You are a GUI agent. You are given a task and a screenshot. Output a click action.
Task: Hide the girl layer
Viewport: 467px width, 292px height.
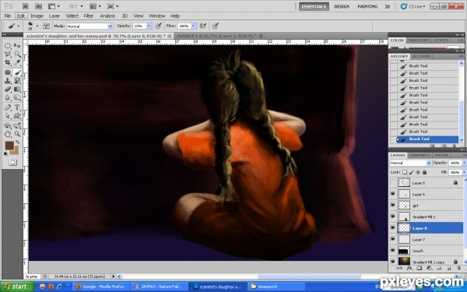point(393,206)
